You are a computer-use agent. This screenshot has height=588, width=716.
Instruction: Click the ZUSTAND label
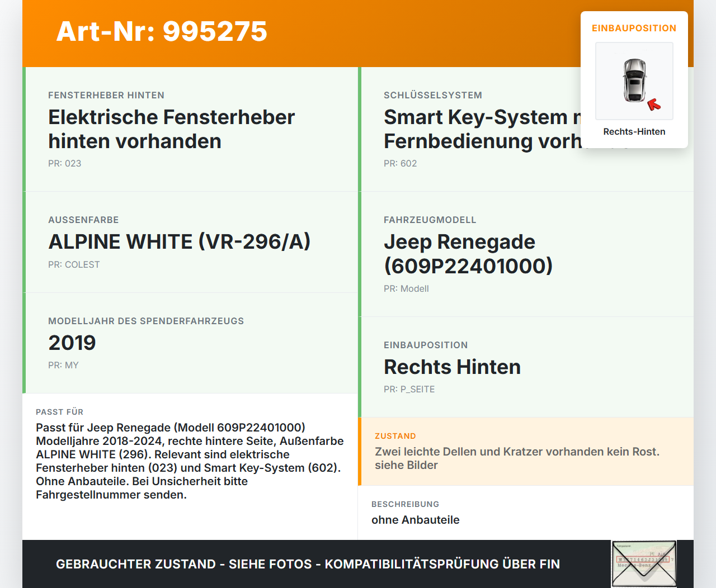point(395,436)
